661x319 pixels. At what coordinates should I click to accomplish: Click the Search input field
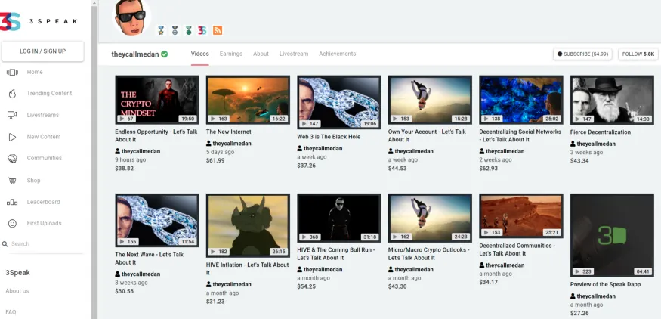[46, 244]
